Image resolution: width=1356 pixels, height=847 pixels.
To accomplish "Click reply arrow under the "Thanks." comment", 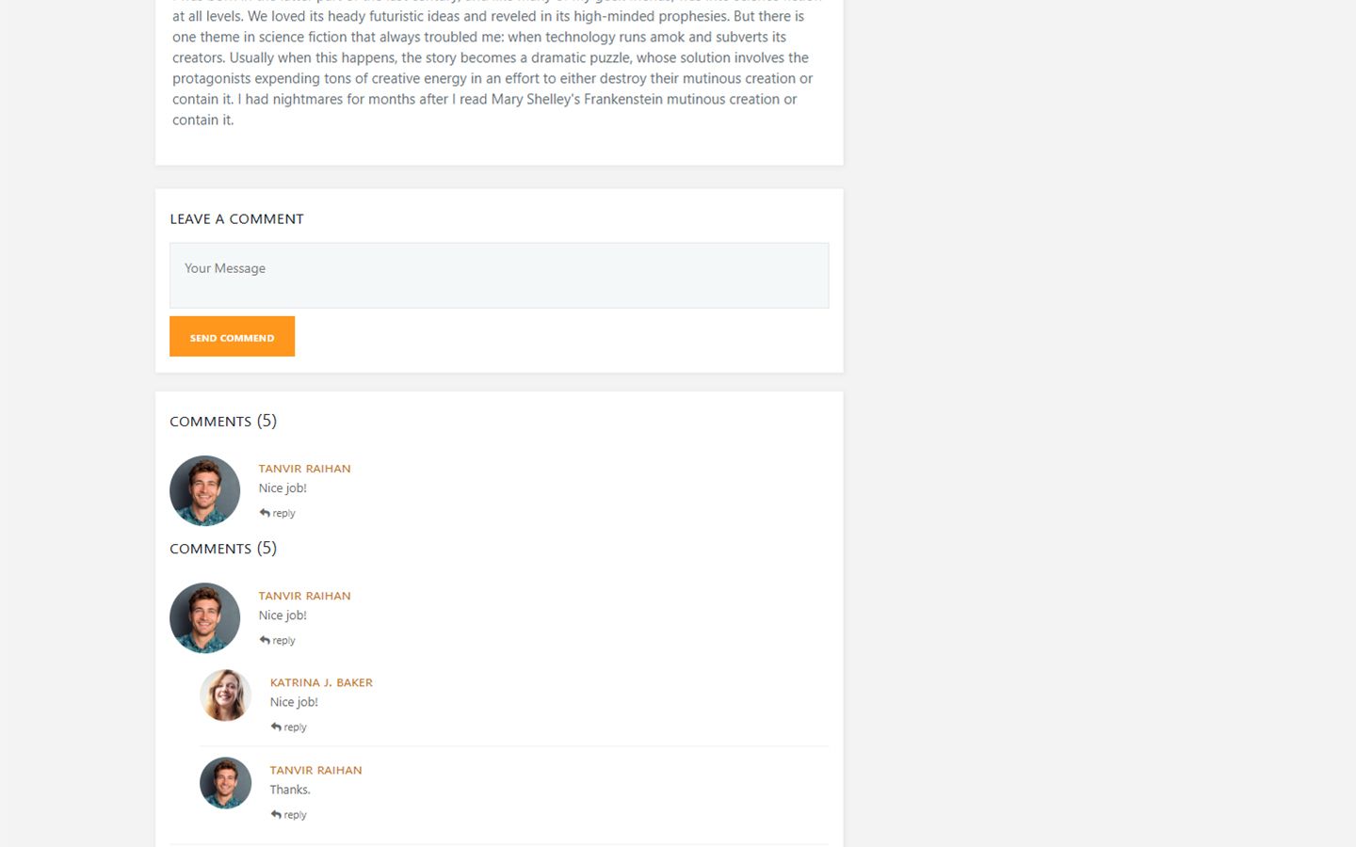I will coord(288,814).
